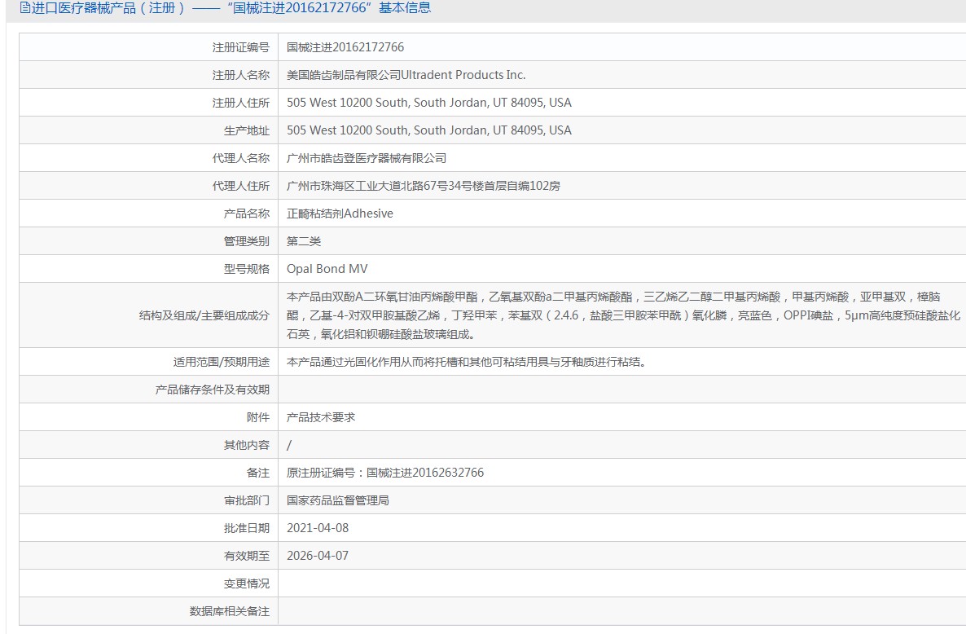This screenshot has height=634, width=966.
Task: Click the 变更情况 label
Action: (247, 584)
